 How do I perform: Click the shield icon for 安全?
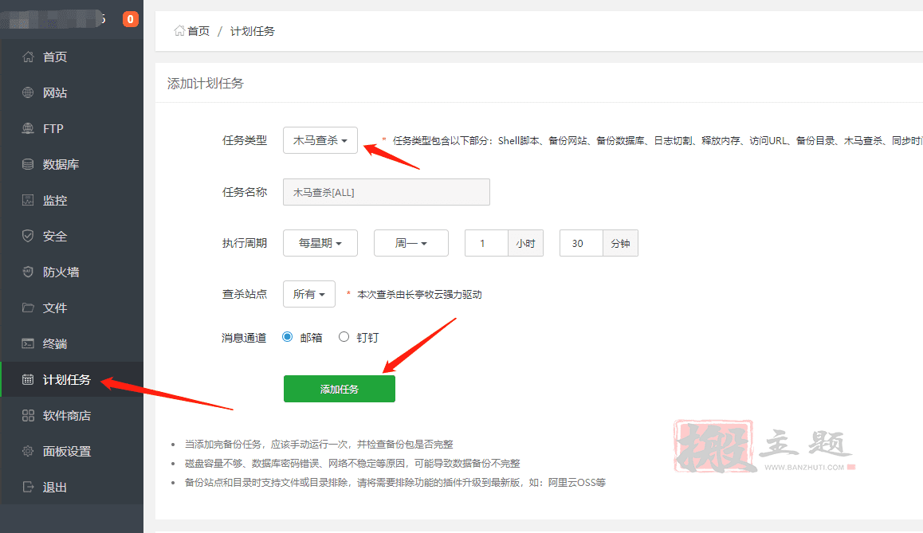tap(28, 236)
